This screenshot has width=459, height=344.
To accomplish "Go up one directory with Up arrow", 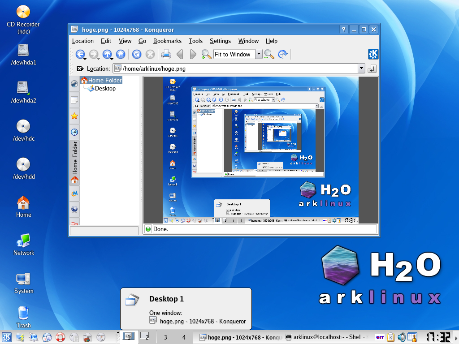I will tap(107, 54).
